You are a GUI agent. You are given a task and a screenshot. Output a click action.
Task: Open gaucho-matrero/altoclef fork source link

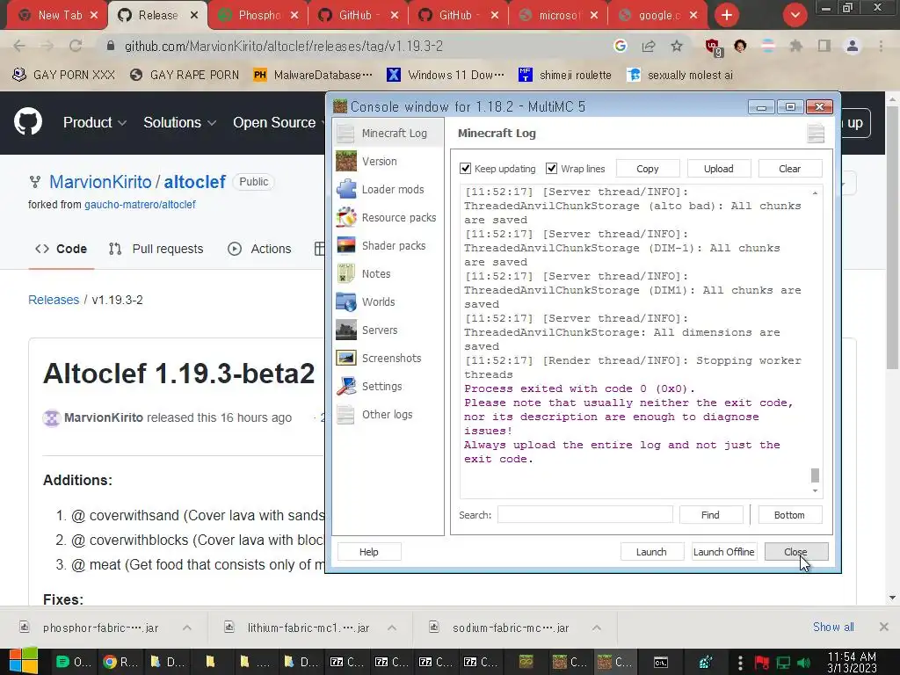pos(140,204)
